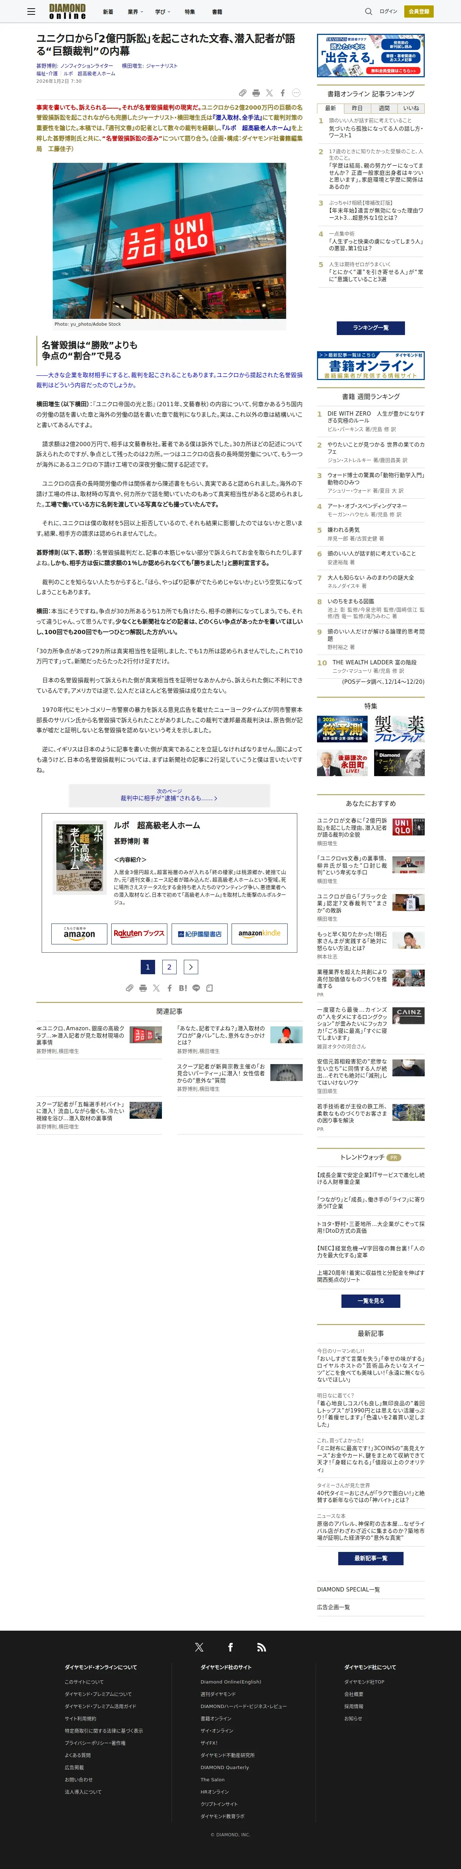461x1869 pixels.
Task: Open the 2026 総予測 feature banner
Action: pyautogui.click(x=342, y=728)
